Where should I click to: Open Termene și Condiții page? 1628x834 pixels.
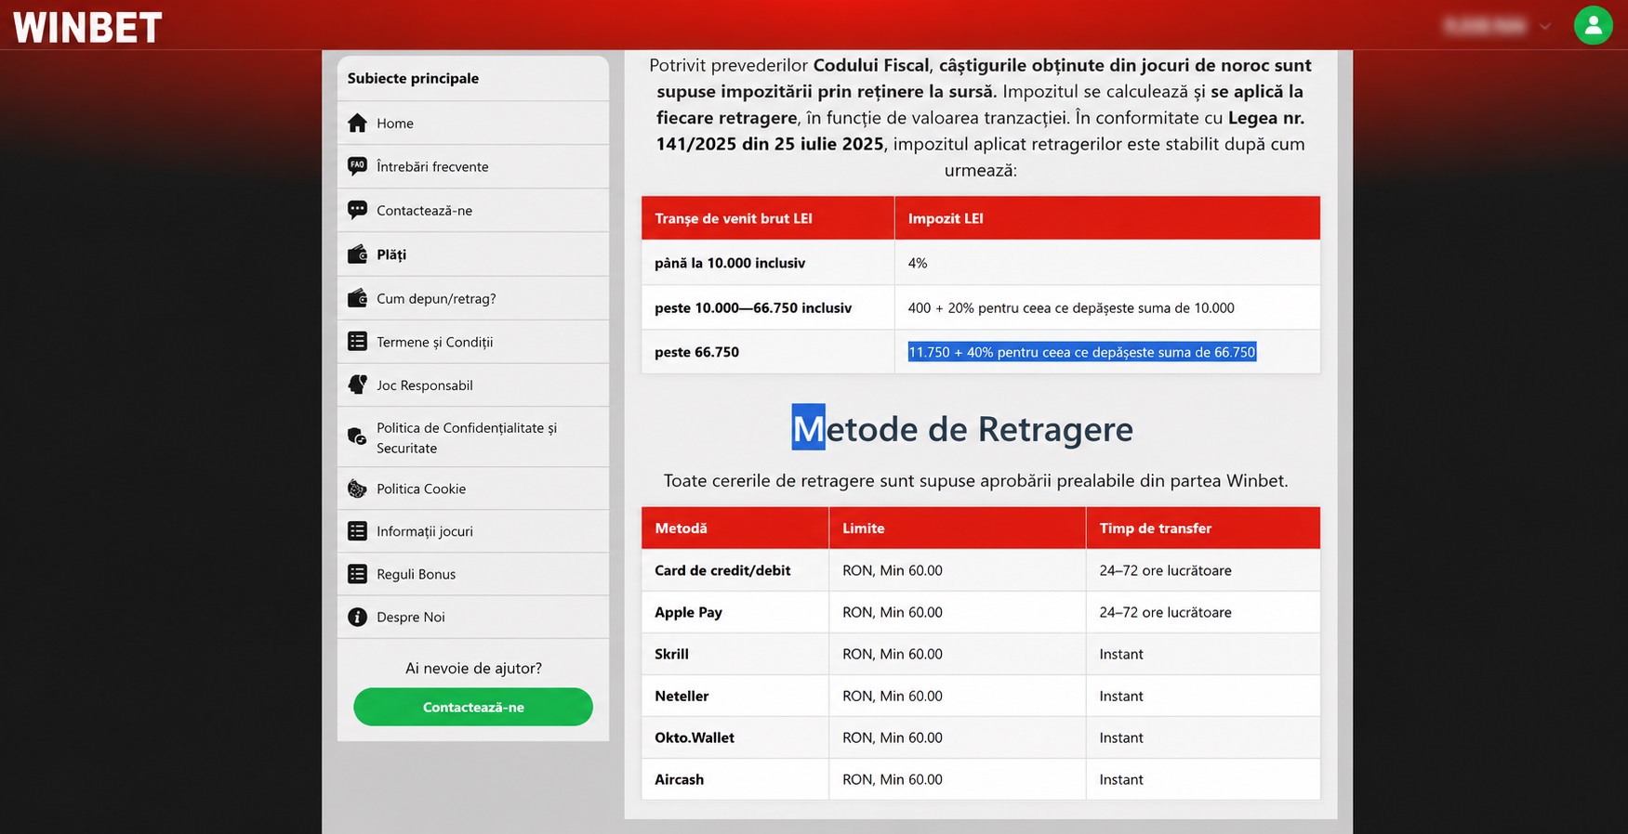pyautogui.click(x=473, y=342)
